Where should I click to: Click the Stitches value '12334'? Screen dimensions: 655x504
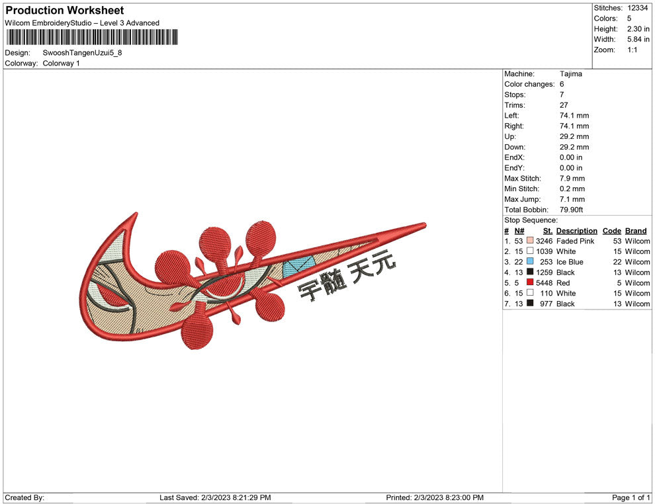(x=637, y=8)
